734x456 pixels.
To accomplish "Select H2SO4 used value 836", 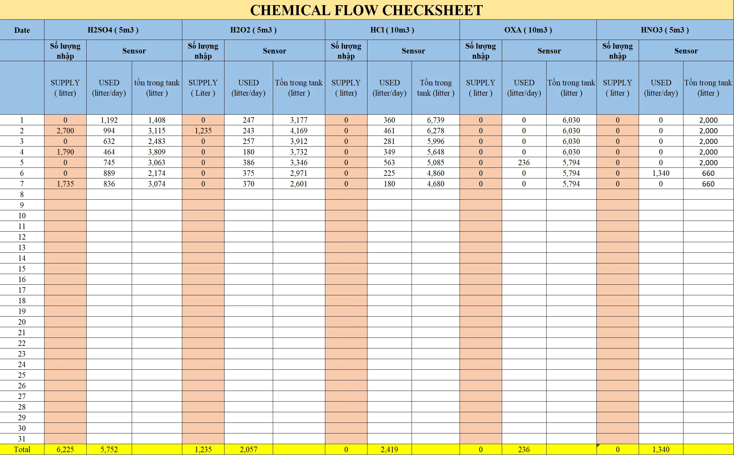I will [109, 184].
